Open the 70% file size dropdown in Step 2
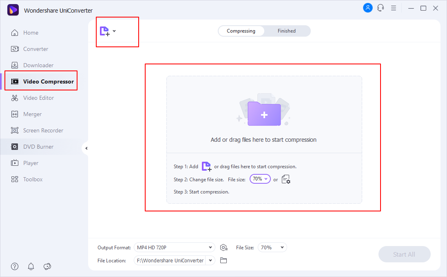The width and height of the screenshot is (447, 277). (x=260, y=179)
